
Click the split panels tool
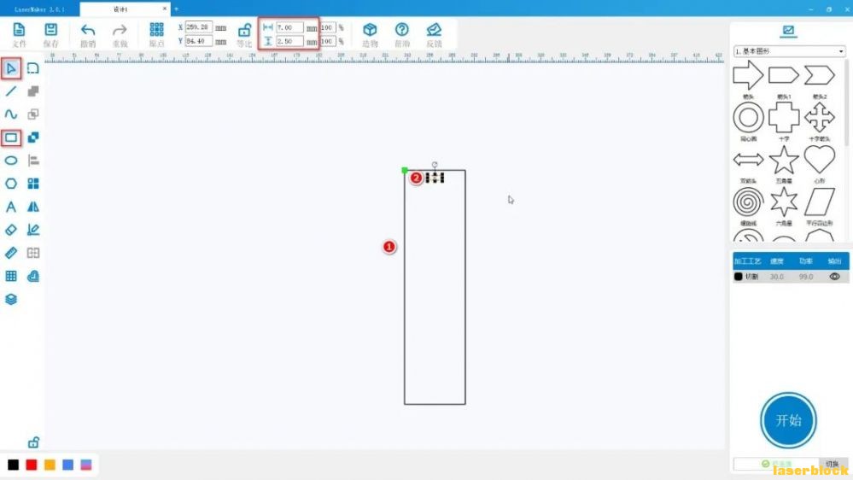33,253
